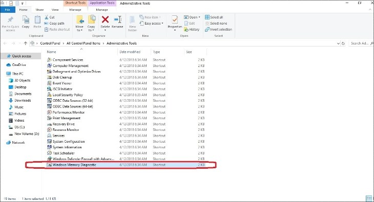Switch to the Share ribbon tab
Viewport: 374px width, 202px height.
[39, 10]
